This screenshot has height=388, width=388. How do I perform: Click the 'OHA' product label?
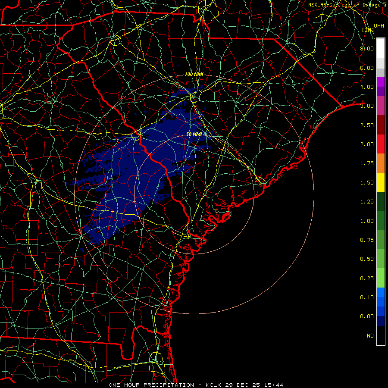pos(379,25)
